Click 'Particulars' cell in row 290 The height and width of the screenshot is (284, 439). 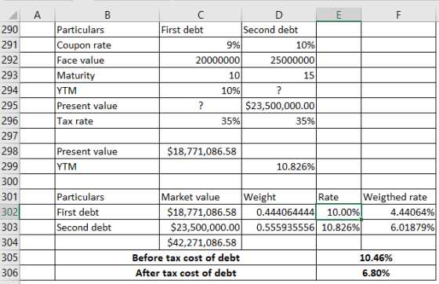coord(107,29)
